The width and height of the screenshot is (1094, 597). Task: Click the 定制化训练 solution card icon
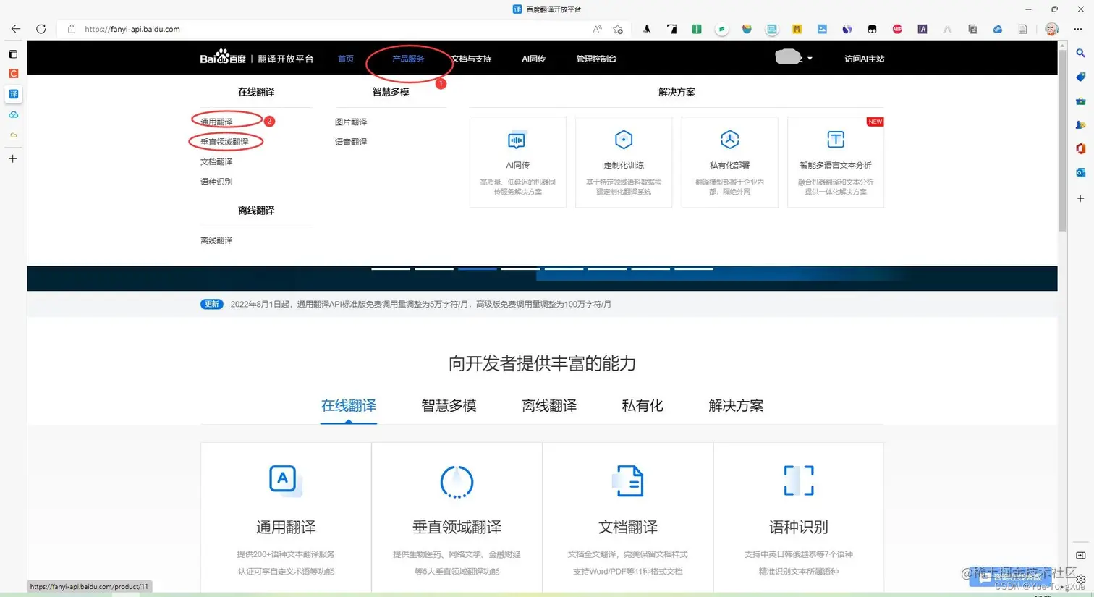623,140
